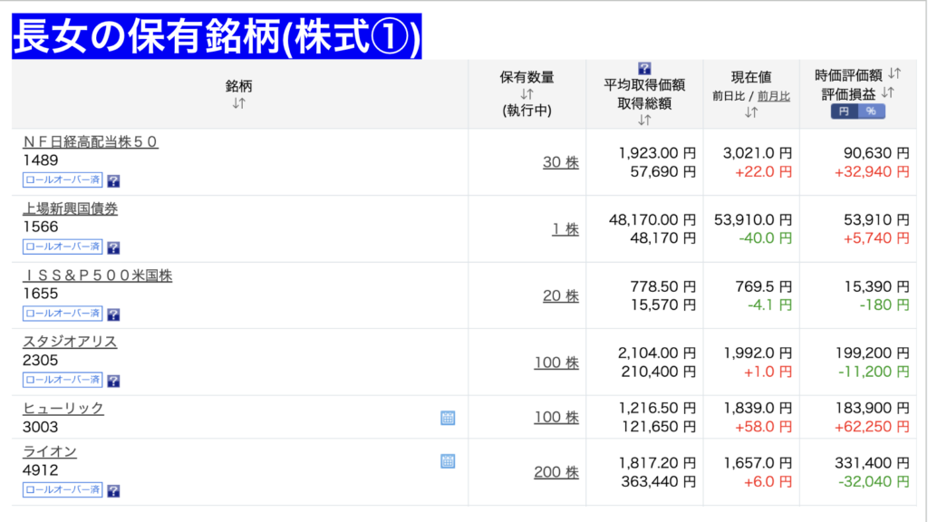Click the help icon in スタジオアリス row
Screen dimensions: 928x522
coord(113,381)
